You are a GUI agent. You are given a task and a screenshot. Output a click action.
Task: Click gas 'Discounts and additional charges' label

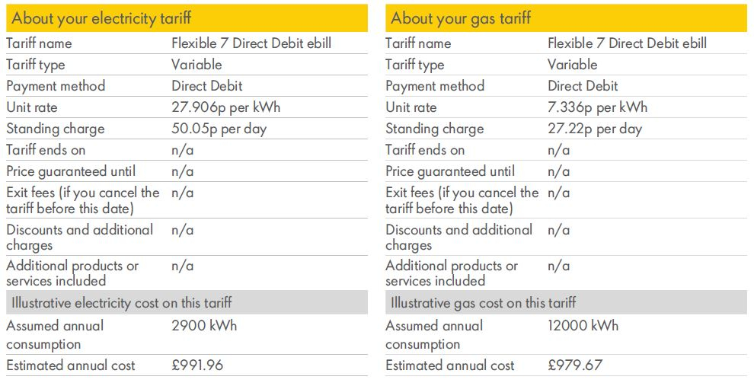point(458,238)
